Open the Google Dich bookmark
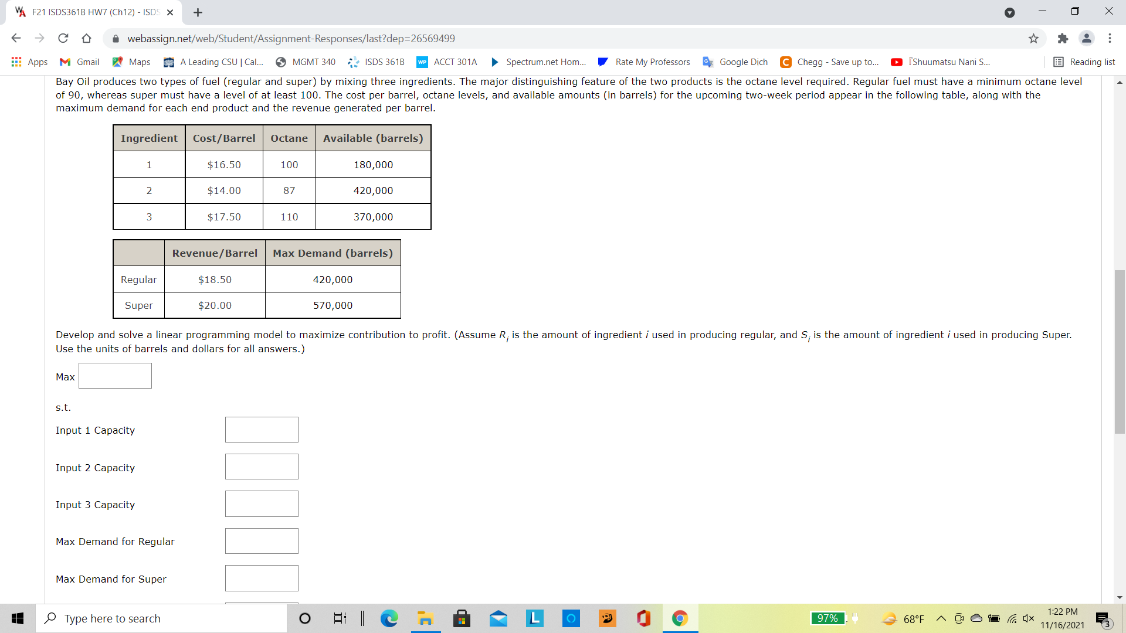Viewport: 1126px width, 633px height. pyautogui.click(x=735, y=62)
